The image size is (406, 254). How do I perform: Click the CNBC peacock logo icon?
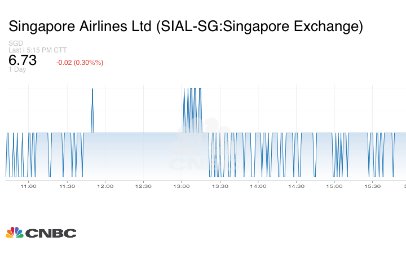[14, 233]
